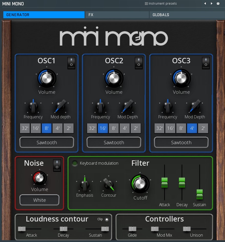The width and height of the screenshot is (225, 242).
Task: Select 4' octave for OSC2
Action: [x=125, y=128]
